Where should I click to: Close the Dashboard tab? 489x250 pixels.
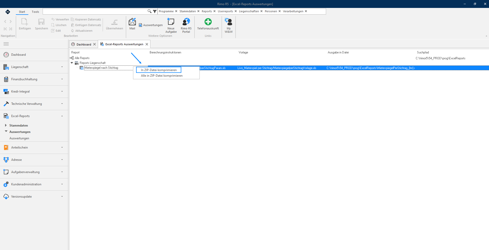[94, 44]
